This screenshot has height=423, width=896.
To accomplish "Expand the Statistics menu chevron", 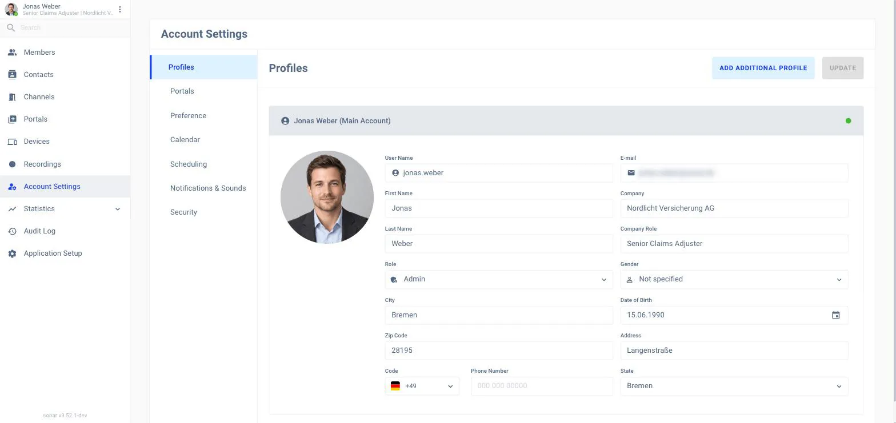I will tap(118, 209).
